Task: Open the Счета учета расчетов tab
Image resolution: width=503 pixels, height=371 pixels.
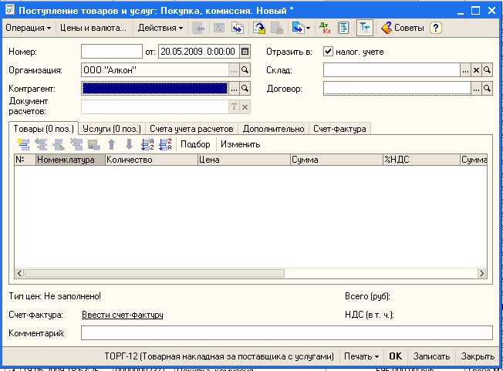Action: [191, 128]
